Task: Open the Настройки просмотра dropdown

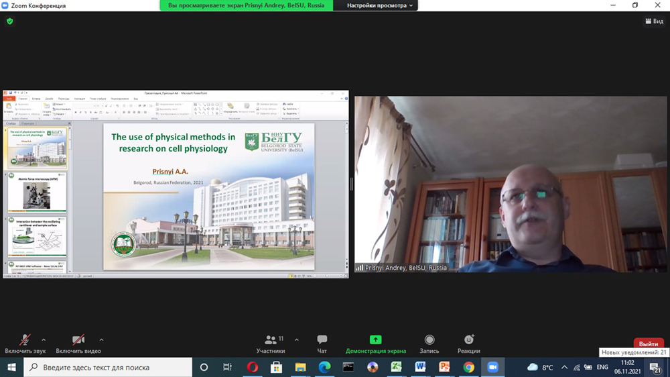Action: [381, 5]
